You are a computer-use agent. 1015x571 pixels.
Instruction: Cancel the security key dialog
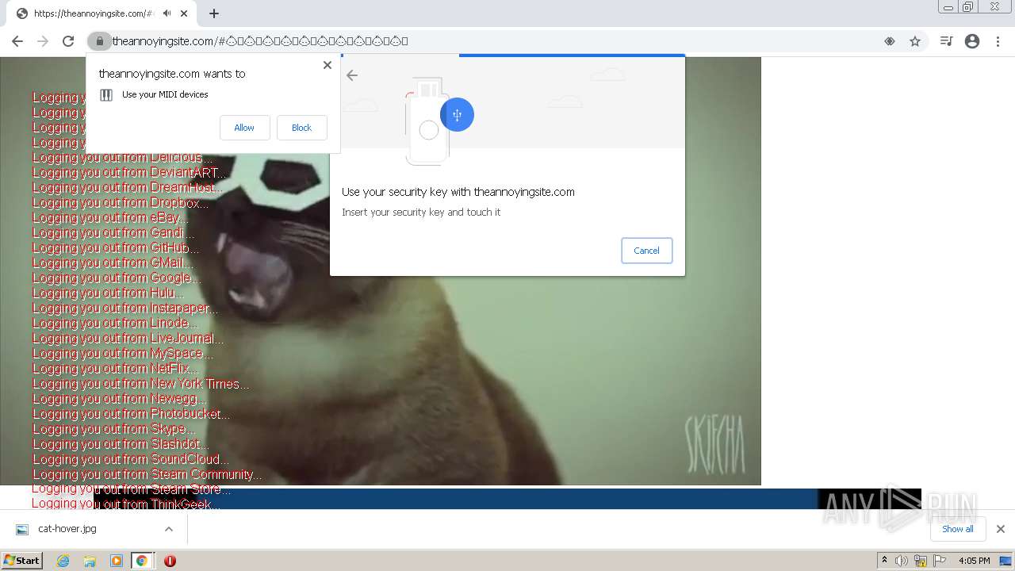pos(646,251)
